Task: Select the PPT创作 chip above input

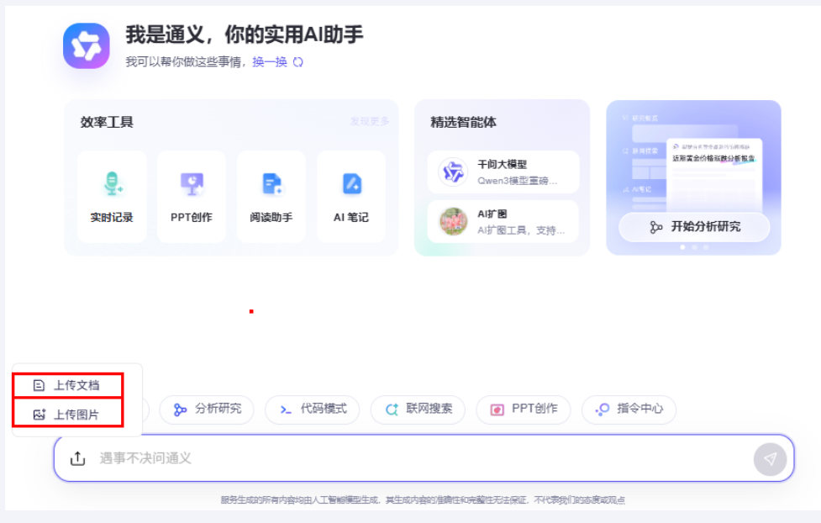Action: point(523,409)
